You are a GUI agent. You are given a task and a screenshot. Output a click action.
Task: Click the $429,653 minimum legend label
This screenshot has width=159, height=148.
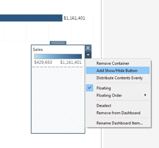(43, 62)
